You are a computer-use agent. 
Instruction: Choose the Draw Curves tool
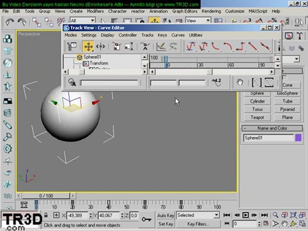tap(161, 47)
